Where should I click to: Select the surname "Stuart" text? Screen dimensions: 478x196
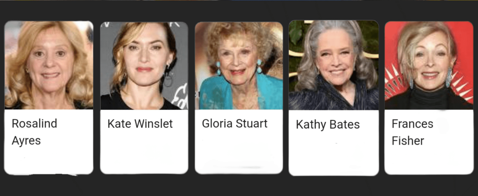(x=252, y=124)
